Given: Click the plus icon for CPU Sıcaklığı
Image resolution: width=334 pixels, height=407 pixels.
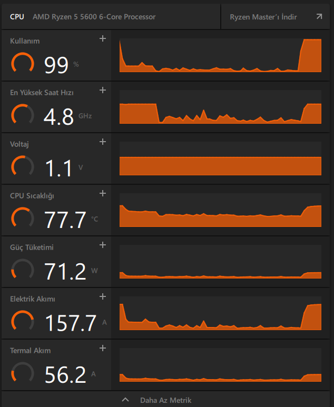Looking at the screenshot, I should (103, 193).
